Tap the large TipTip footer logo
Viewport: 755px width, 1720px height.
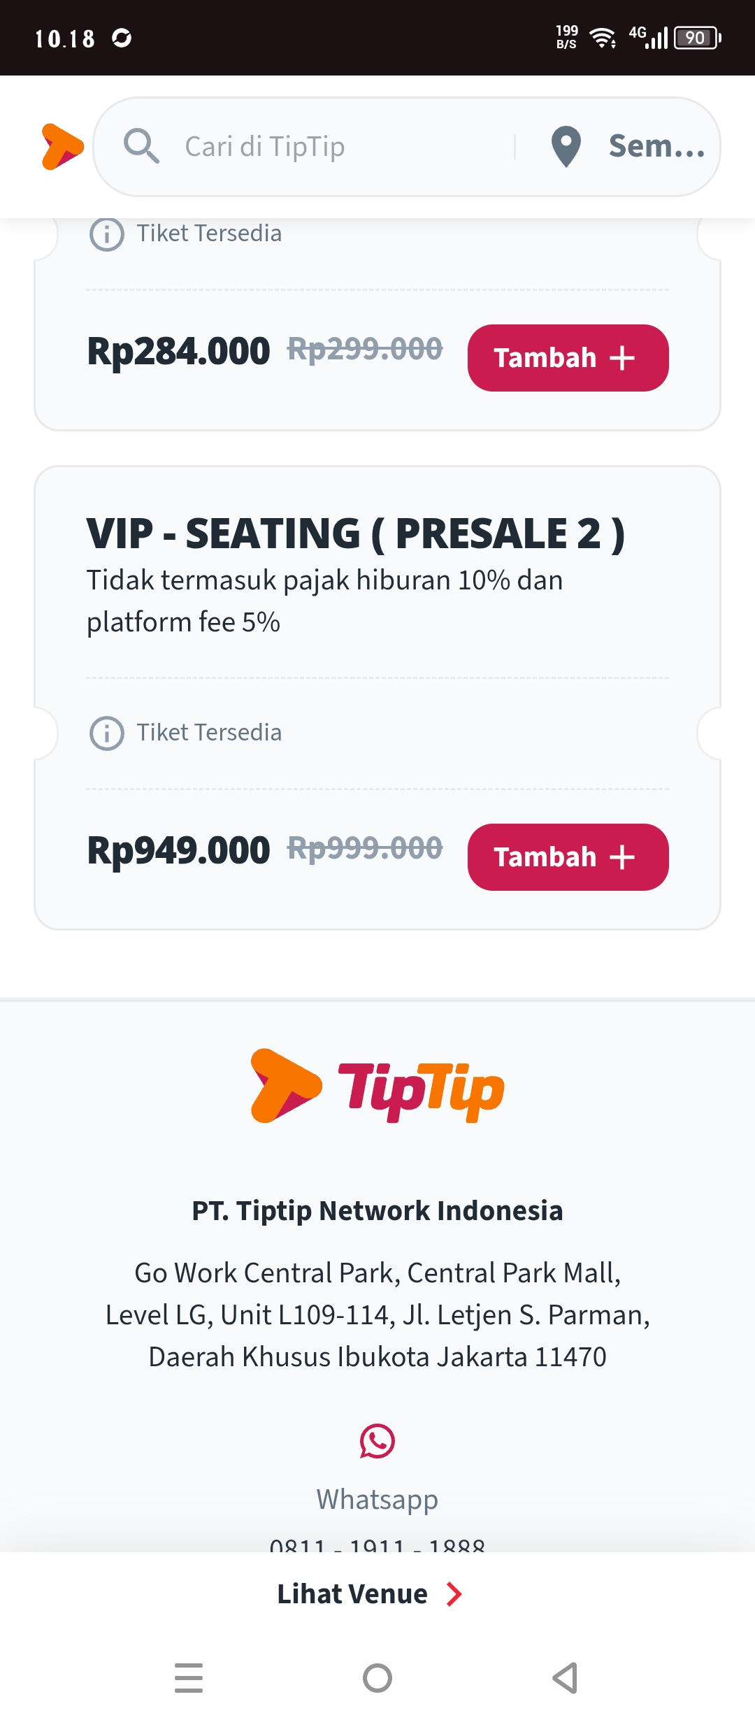tap(377, 1087)
